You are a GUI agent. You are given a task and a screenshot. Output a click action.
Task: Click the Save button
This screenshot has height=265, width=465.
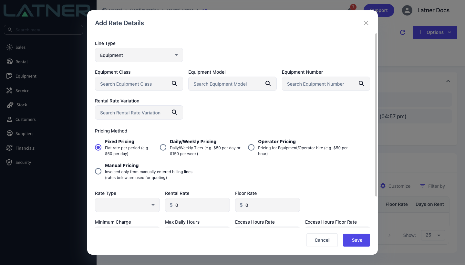coord(356,240)
